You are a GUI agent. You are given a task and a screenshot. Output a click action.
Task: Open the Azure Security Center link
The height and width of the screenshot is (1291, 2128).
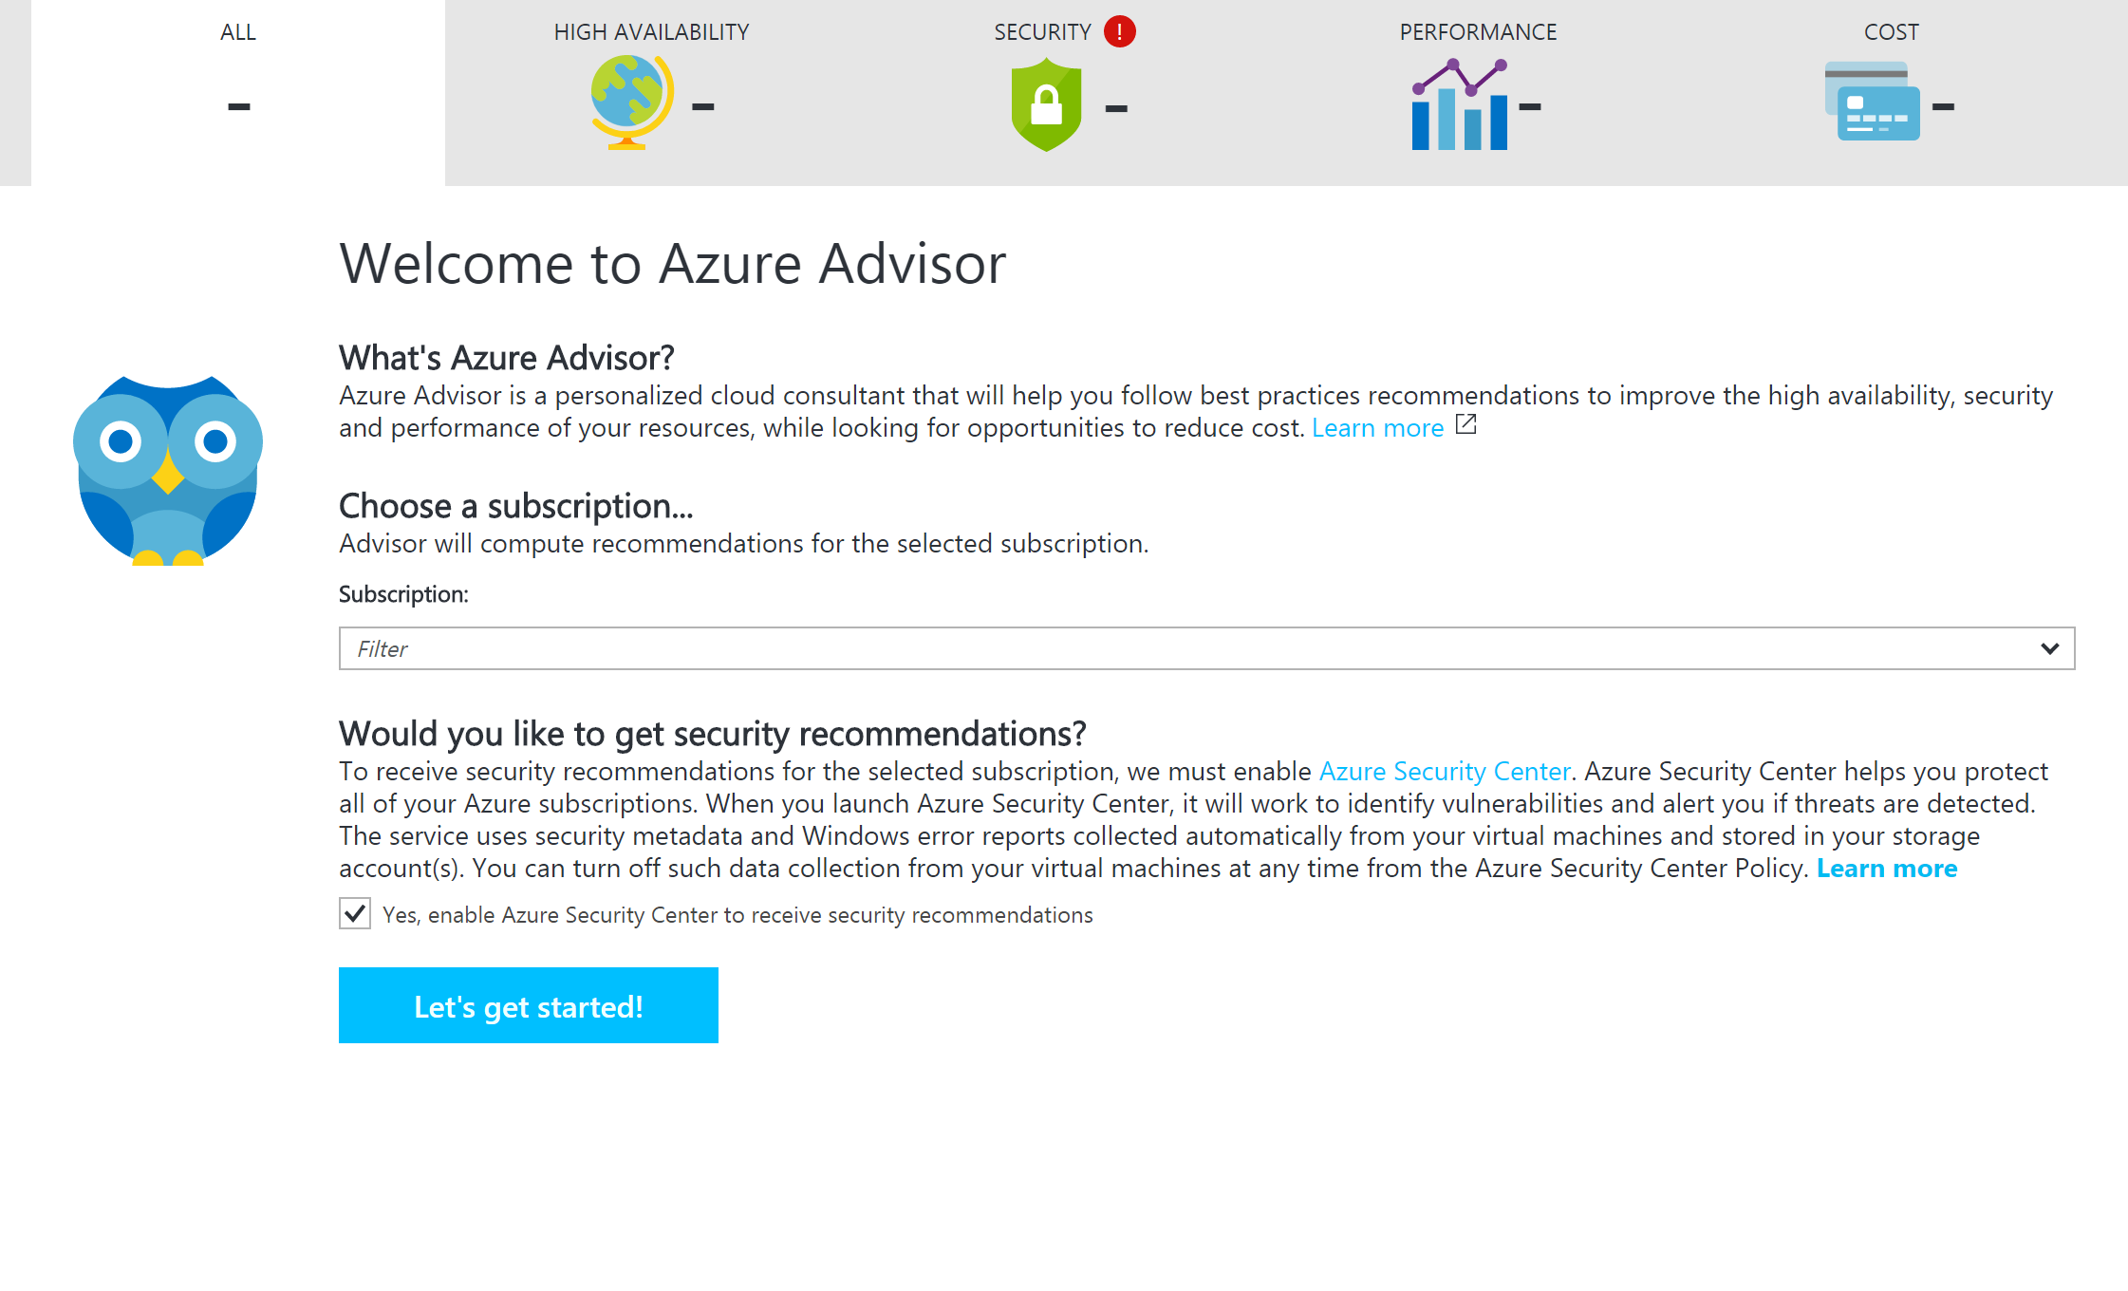coord(1444,772)
